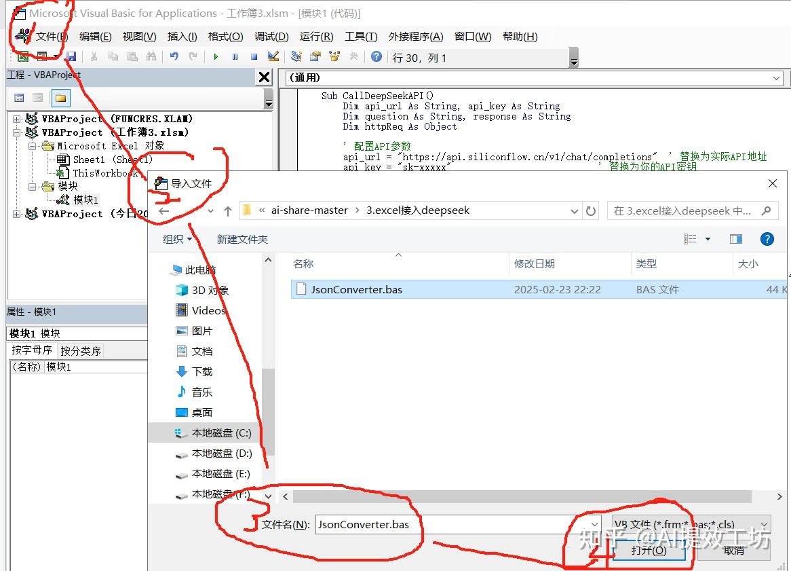This screenshot has height=571, width=791.
Task: Select 下载 in navigation pane
Action: point(195,371)
